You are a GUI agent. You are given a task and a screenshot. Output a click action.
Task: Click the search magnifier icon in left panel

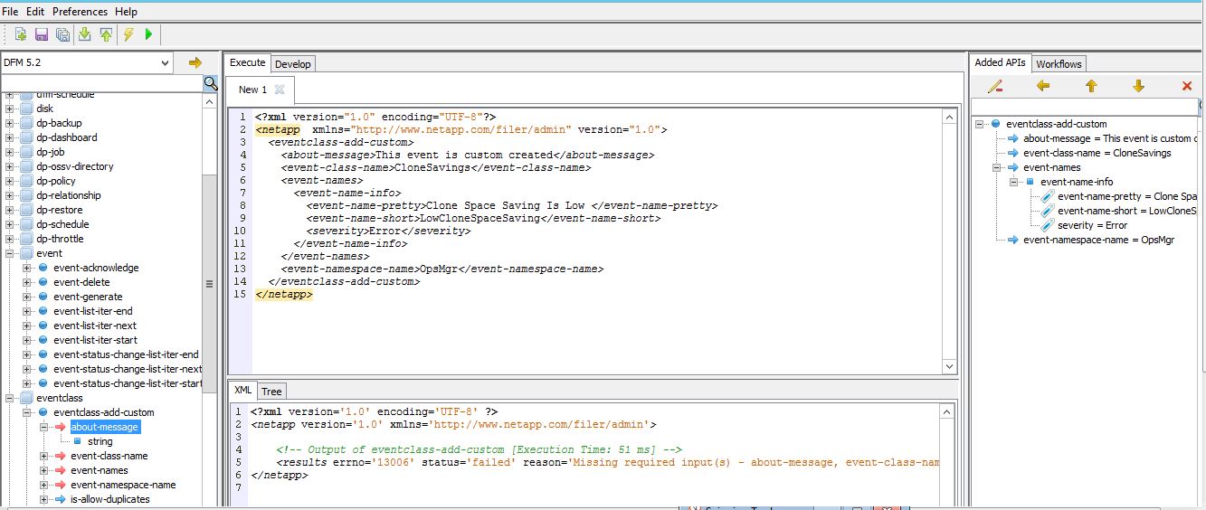(x=210, y=83)
